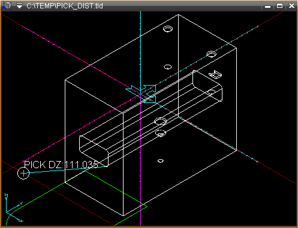Click the pick cursor crosshair circle
Screen dimensions: 298x228
click(23, 173)
